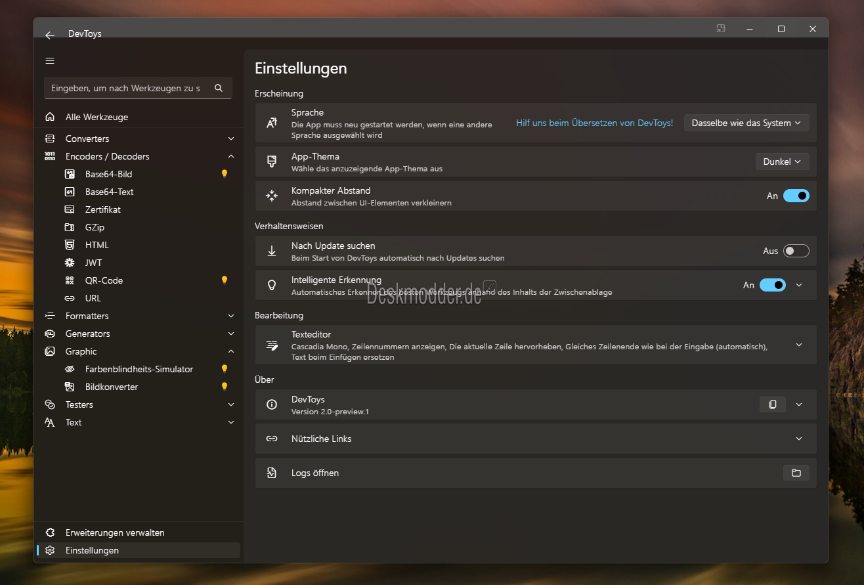Click the Base64-Bild icon

[70, 174]
